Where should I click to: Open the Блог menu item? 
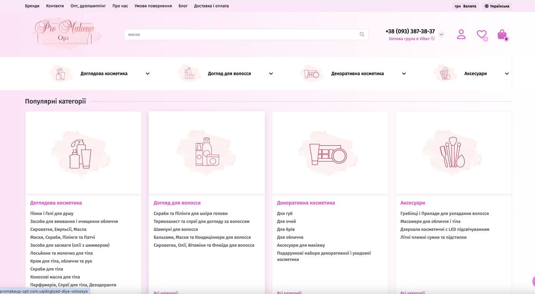(x=183, y=6)
